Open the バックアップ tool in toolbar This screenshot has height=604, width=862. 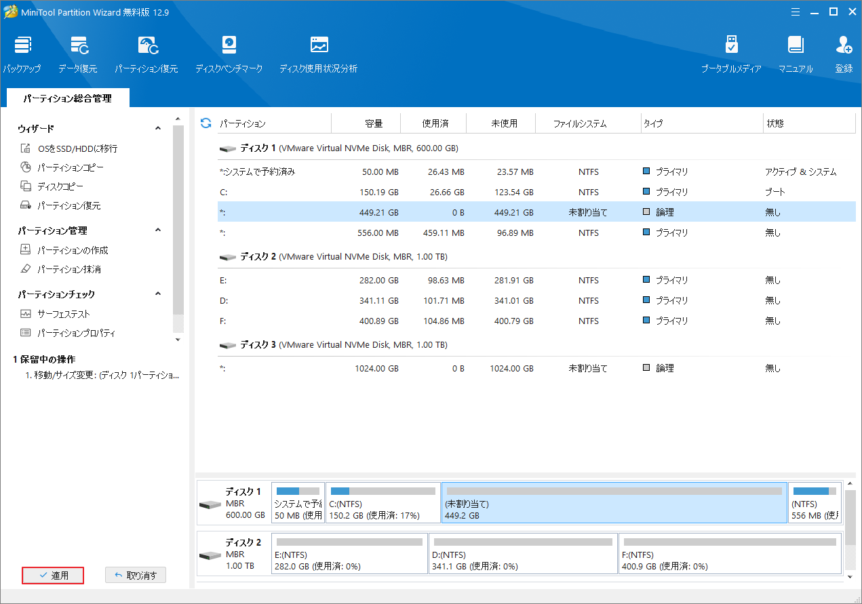tap(22, 54)
